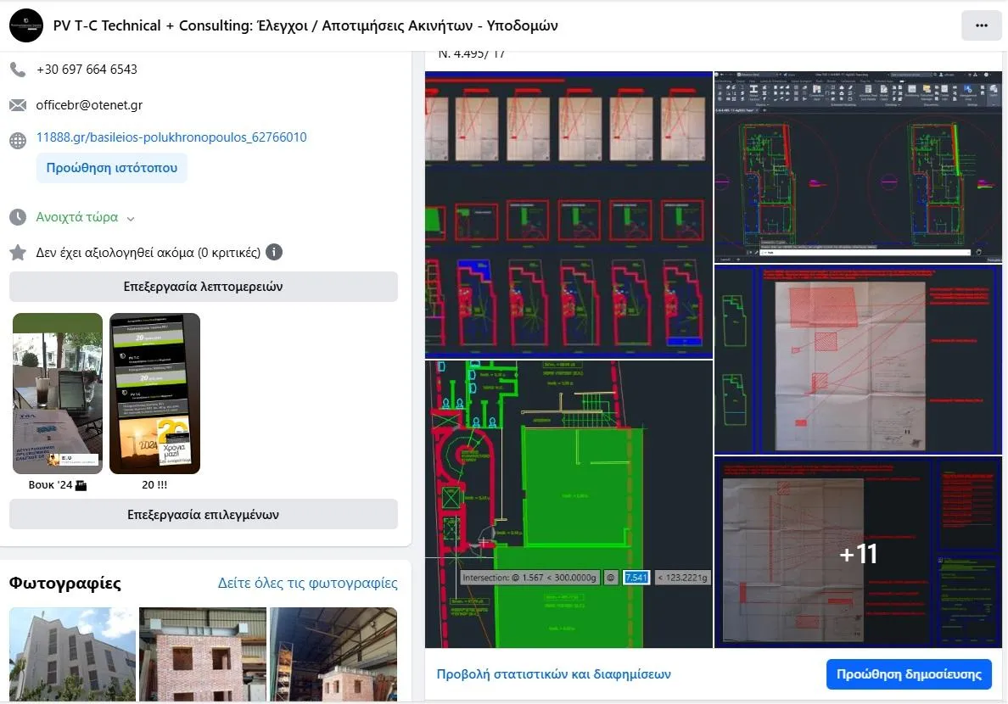
Task: Open the 11888.gr website link
Action: 171,137
